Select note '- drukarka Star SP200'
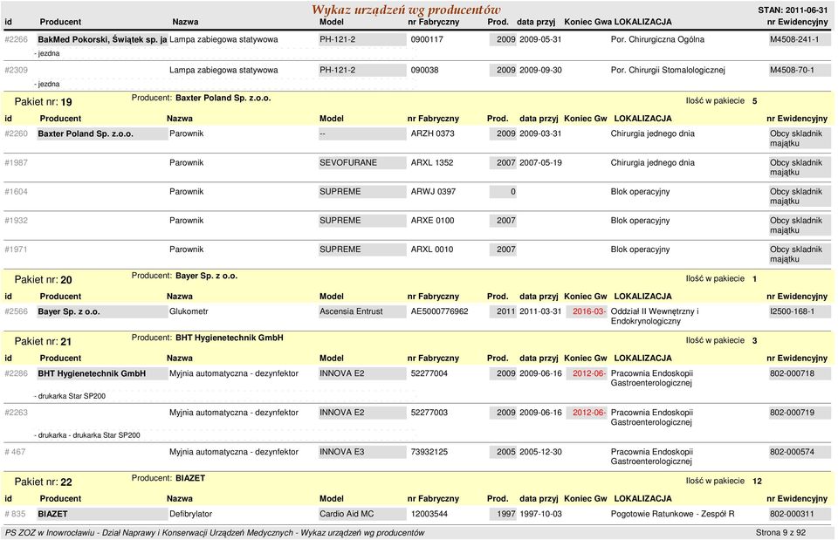838x540 pixels. [70, 396]
